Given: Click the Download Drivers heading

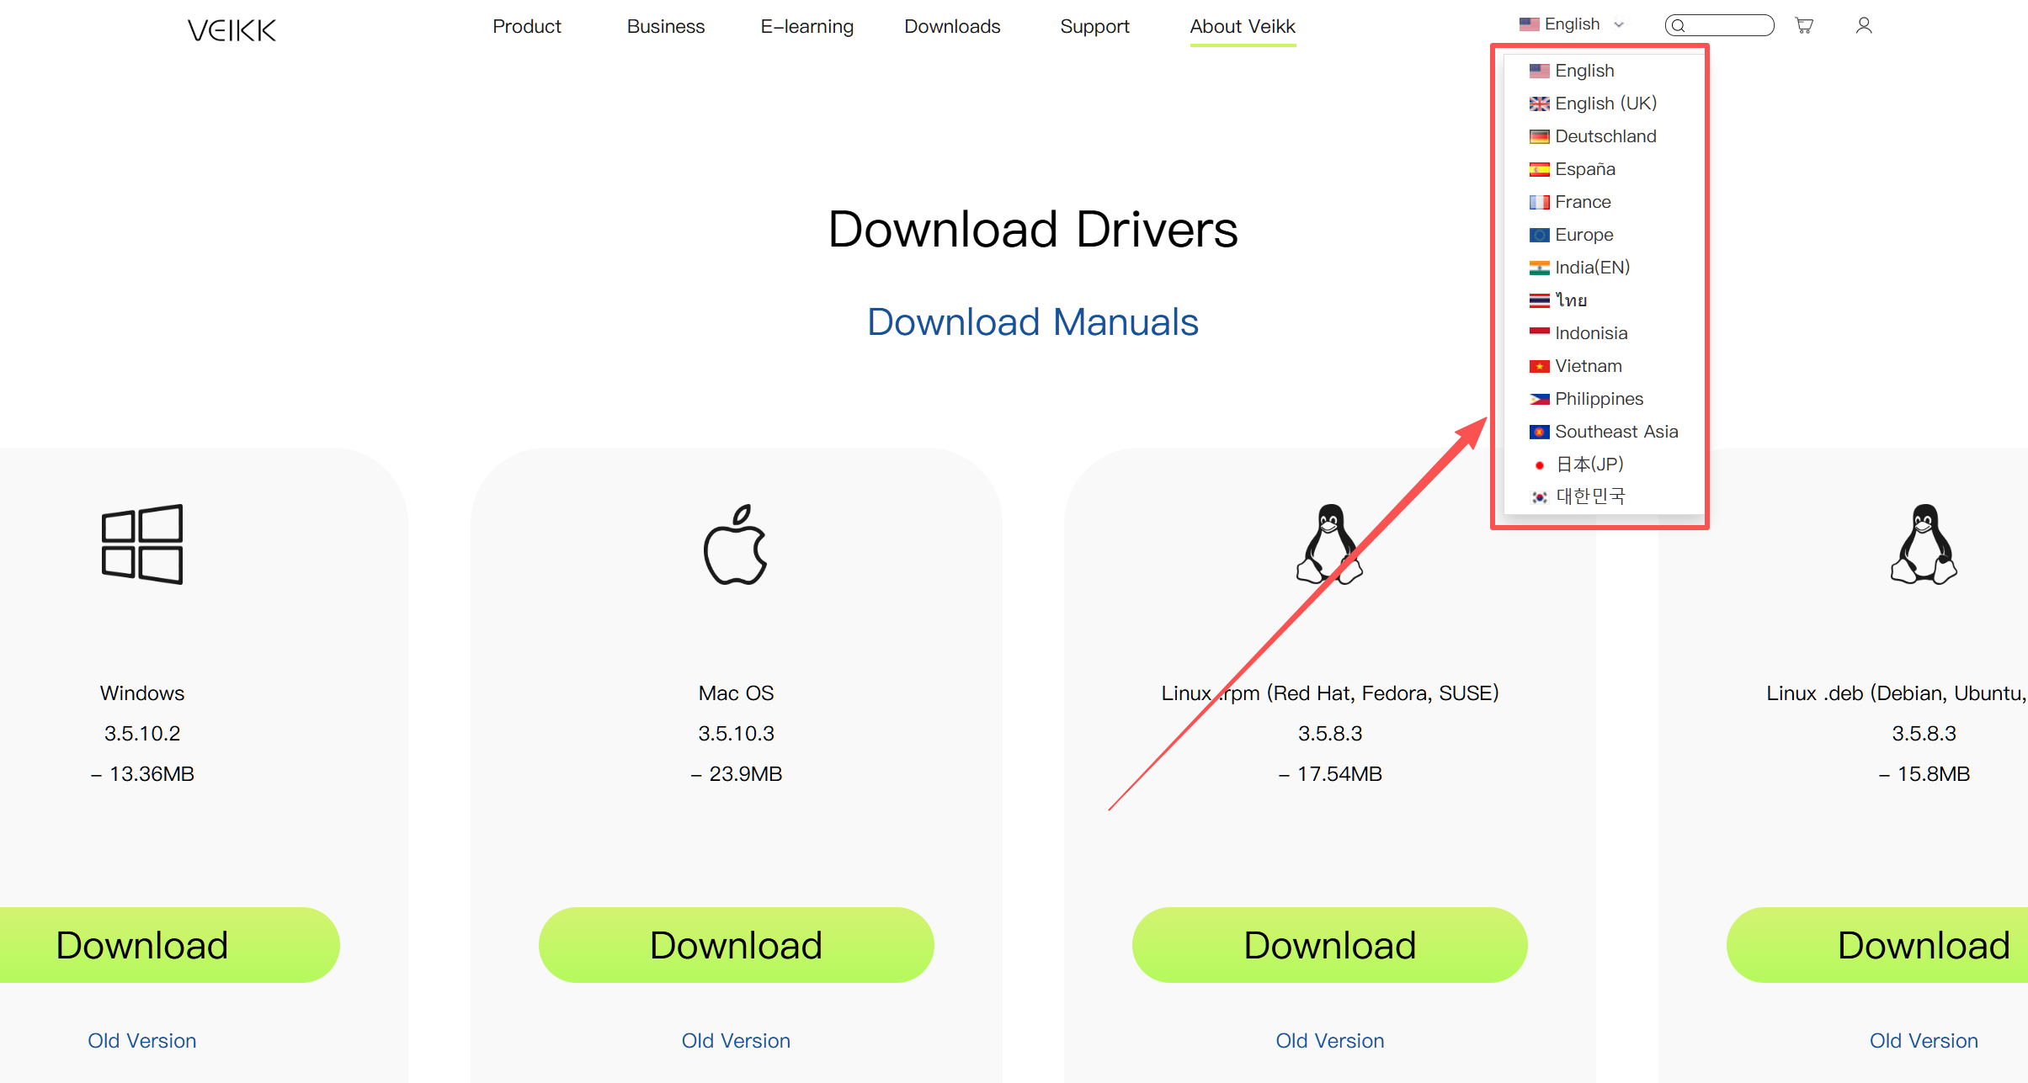Looking at the screenshot, I should click(1033, 230).
